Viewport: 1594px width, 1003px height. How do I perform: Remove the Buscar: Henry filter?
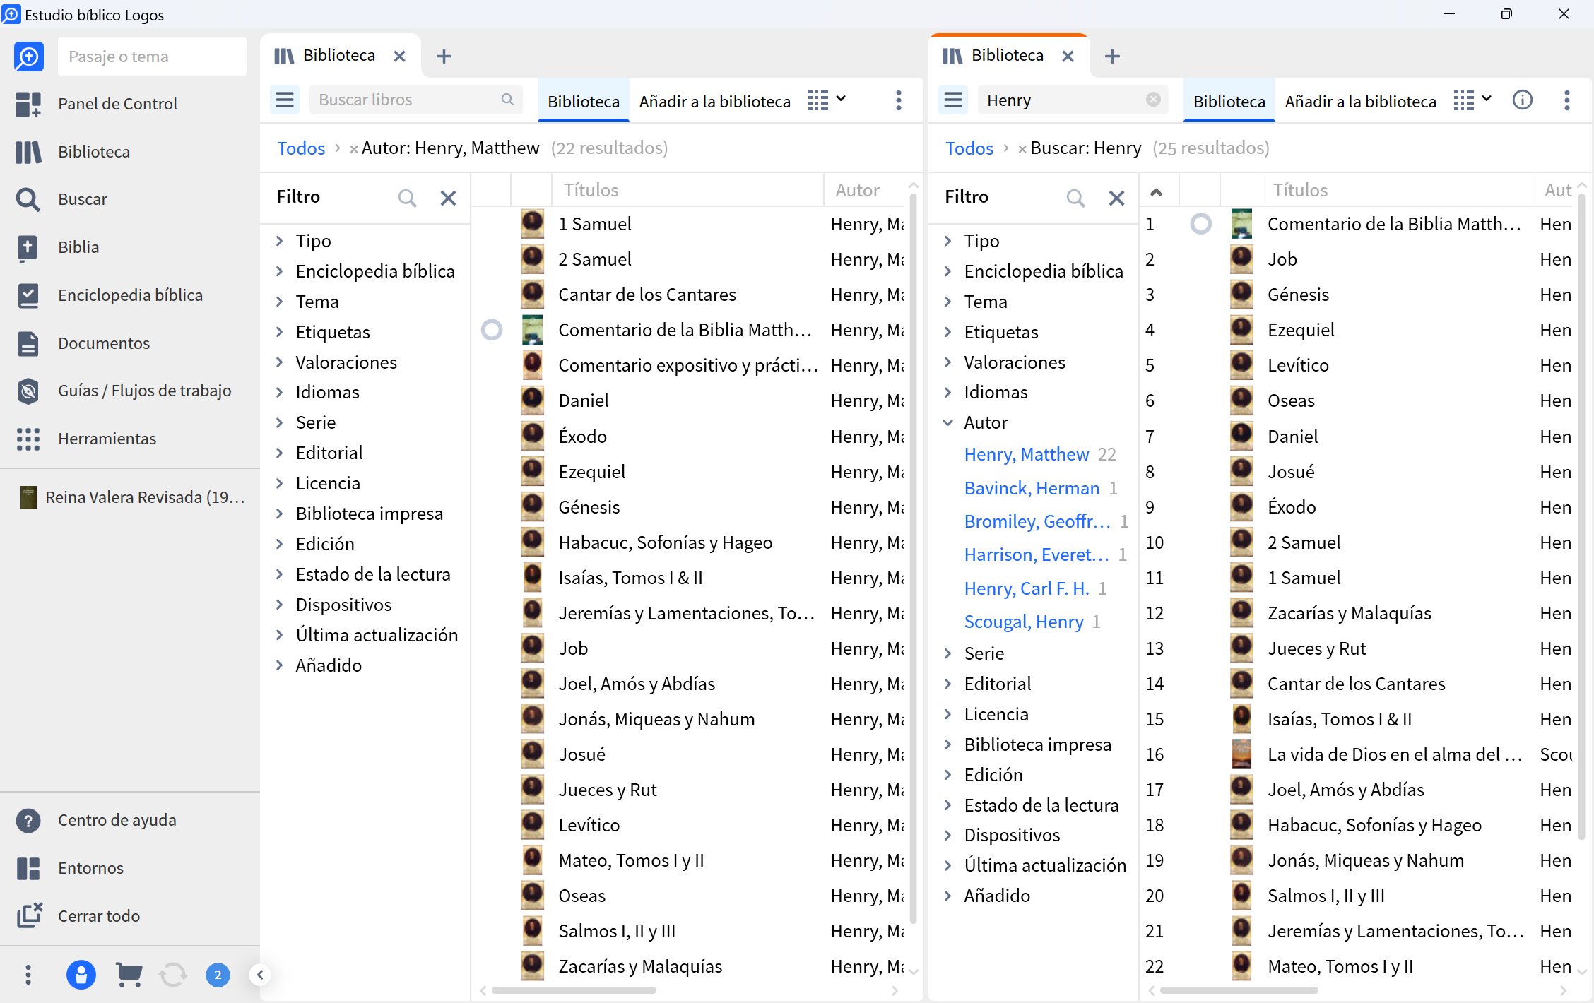tap(1022, 149)
